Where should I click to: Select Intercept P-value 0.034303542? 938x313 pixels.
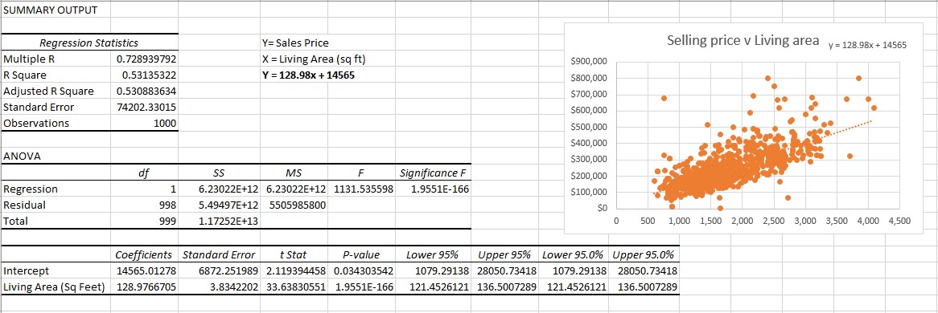[x=360, y=271]
